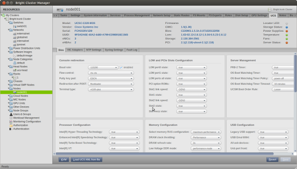
Task: Toggle the Baud rate enabled checkbox
Action: point(121,67)
